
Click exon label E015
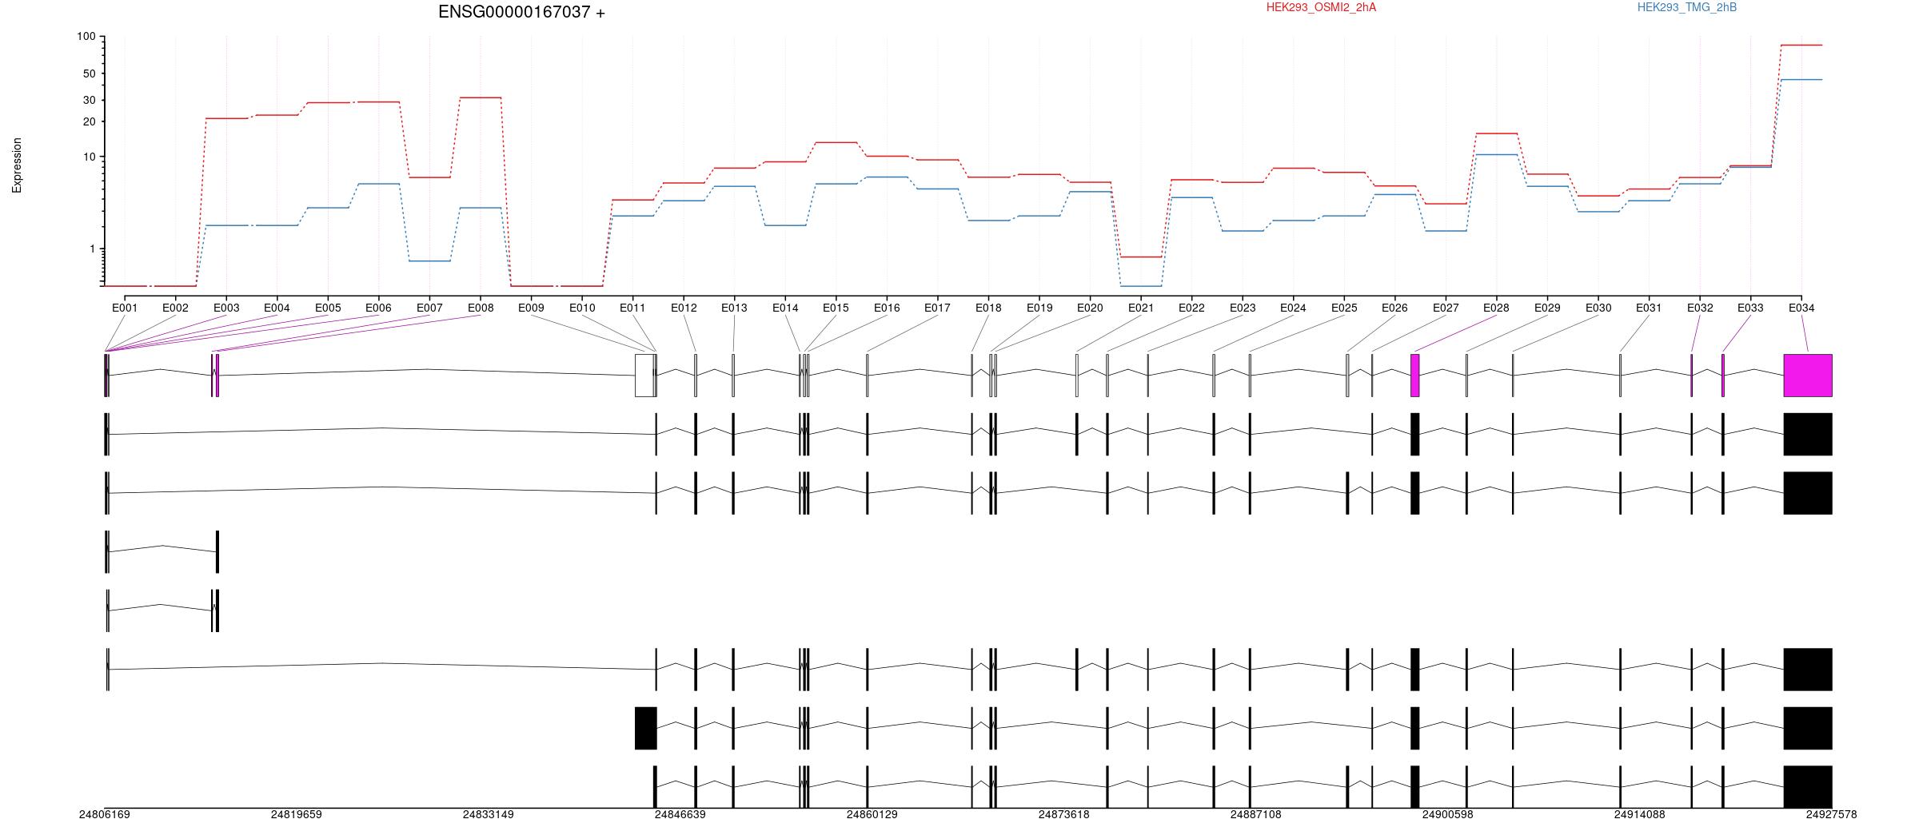pyautogui.click(x=836, y=308)
